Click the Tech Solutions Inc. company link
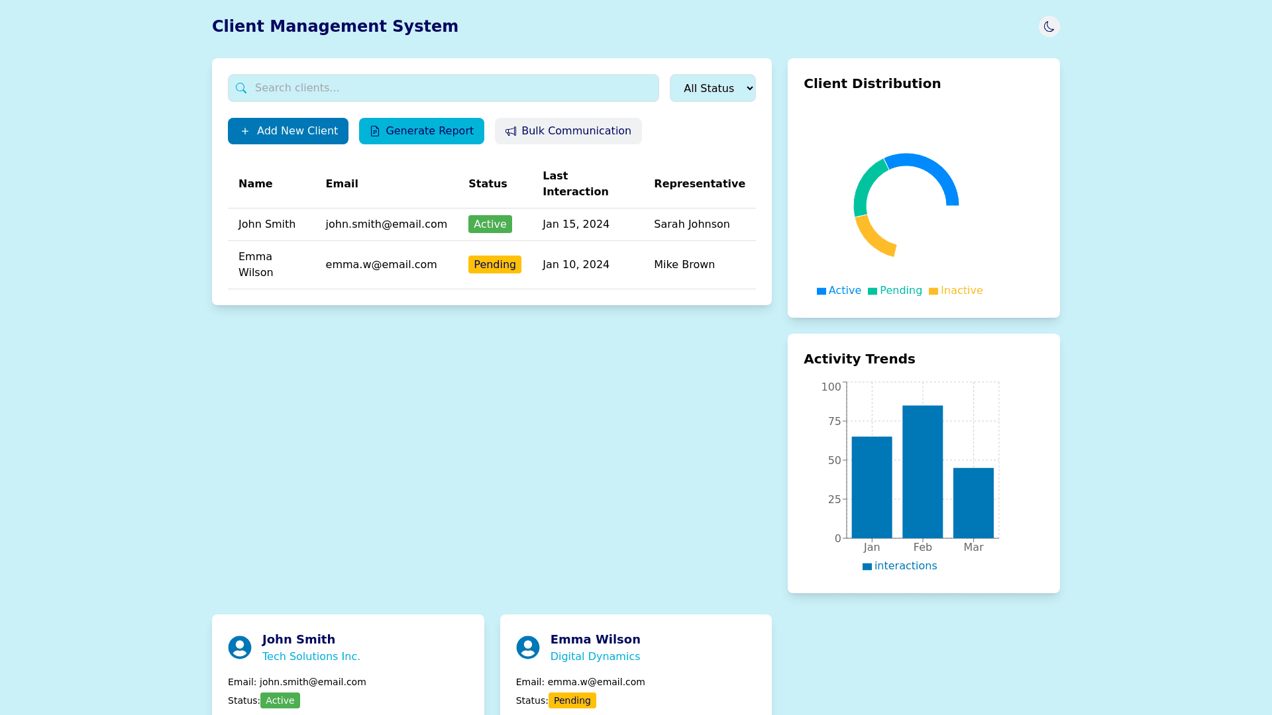 tap(311, 657)
